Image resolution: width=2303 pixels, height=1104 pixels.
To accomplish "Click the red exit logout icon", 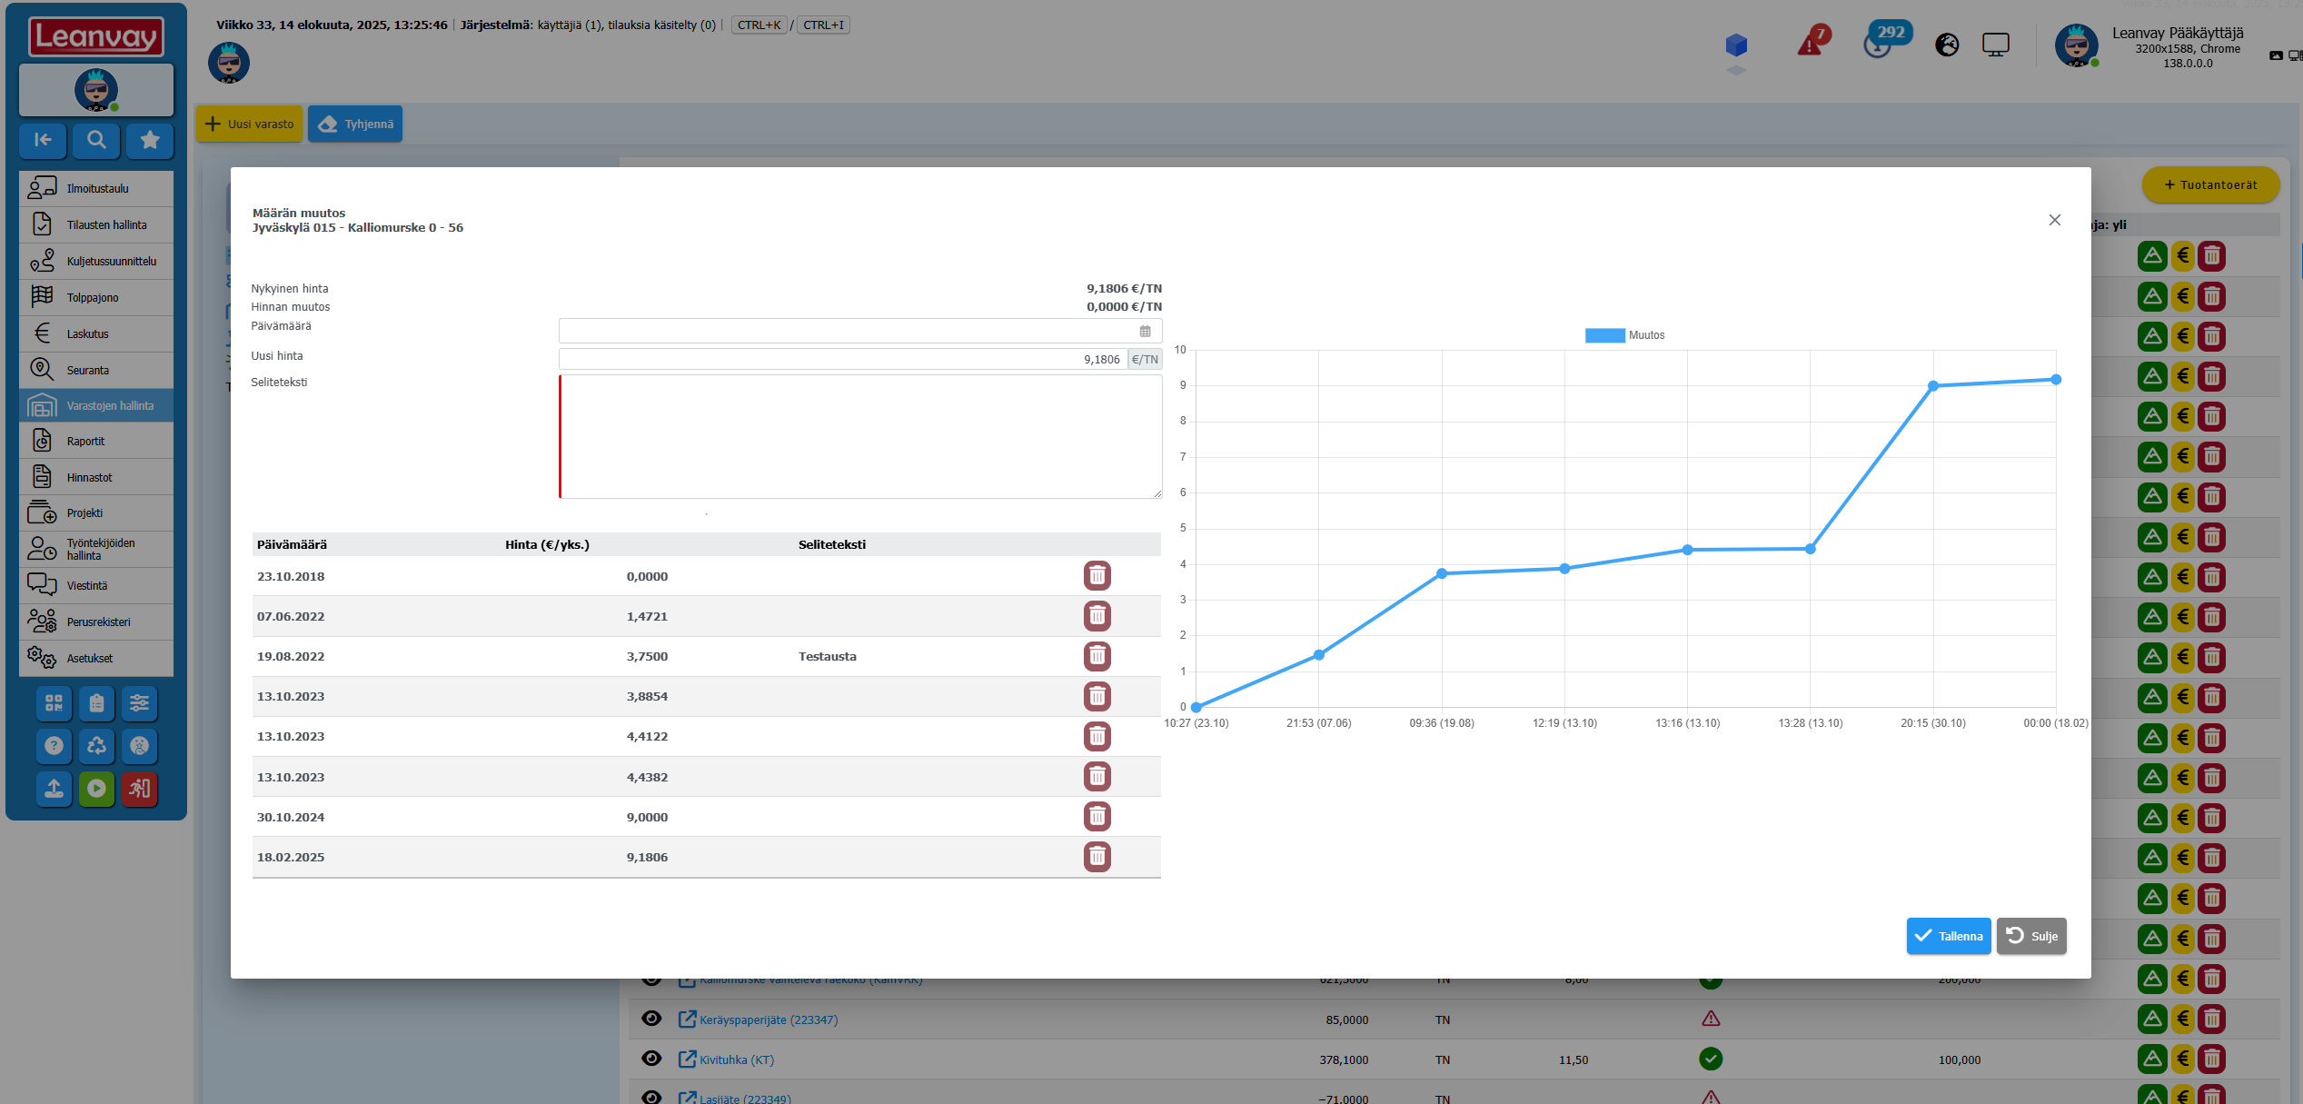I will tap(139, 789).
